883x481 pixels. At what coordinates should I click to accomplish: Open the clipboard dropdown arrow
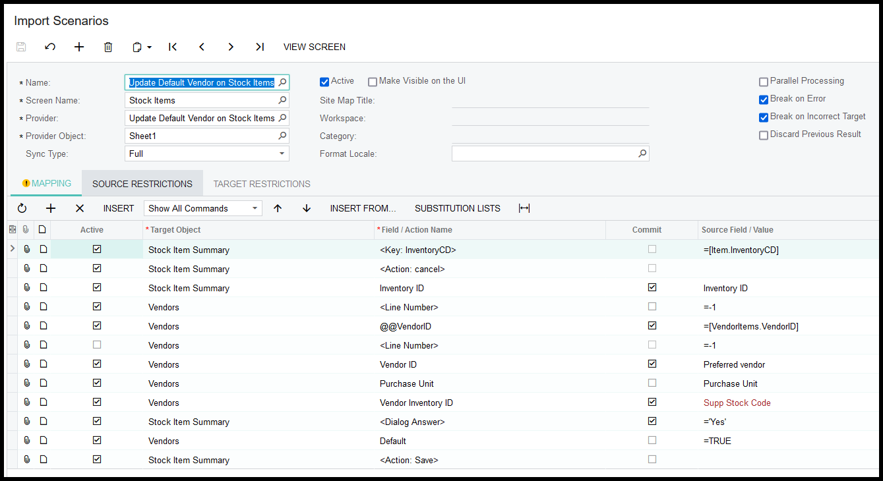coord(150,47)
